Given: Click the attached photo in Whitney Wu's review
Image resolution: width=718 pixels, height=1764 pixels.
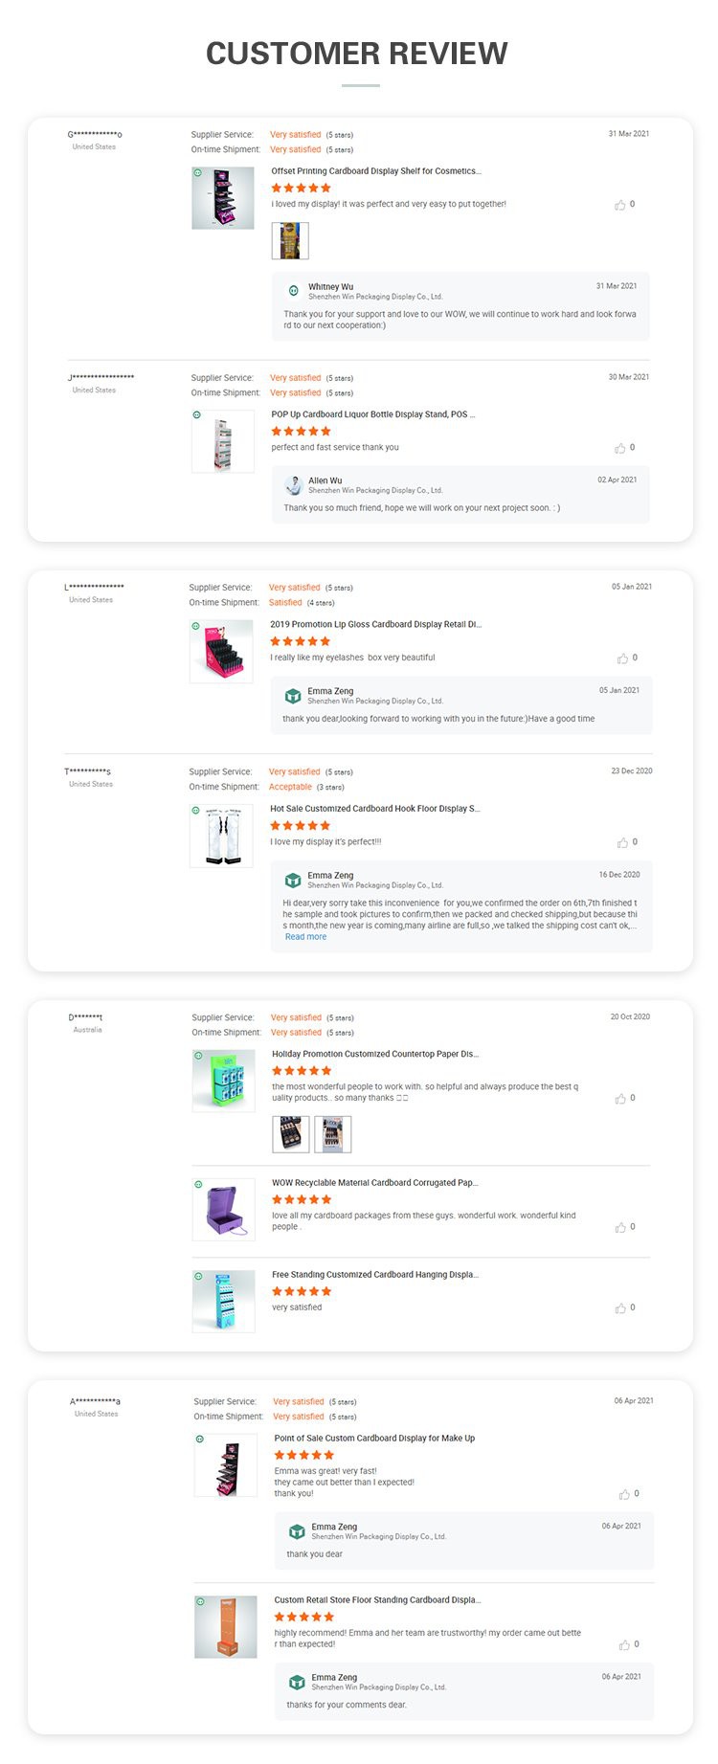Looking at the screenshot, I should coord(290,241).
